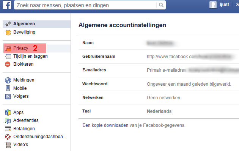Click the Betalingen credit card icon
This screenshot has width=239, height=151.
[x=8, y=129]
